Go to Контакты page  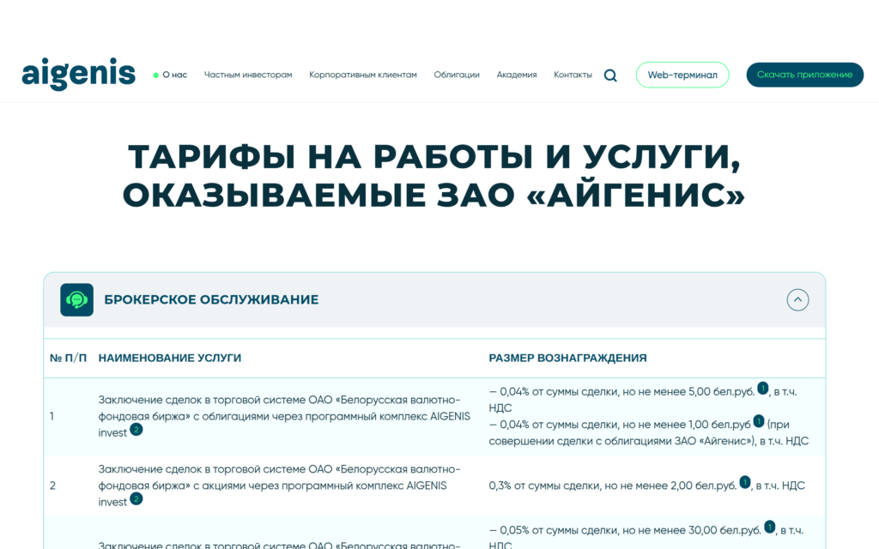point(573,75)
